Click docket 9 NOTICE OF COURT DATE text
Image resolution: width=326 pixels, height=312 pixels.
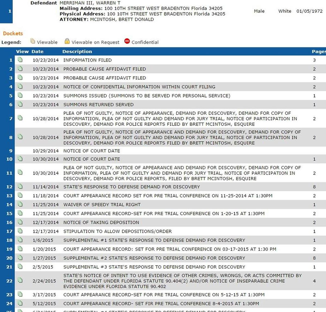point(92,151)
